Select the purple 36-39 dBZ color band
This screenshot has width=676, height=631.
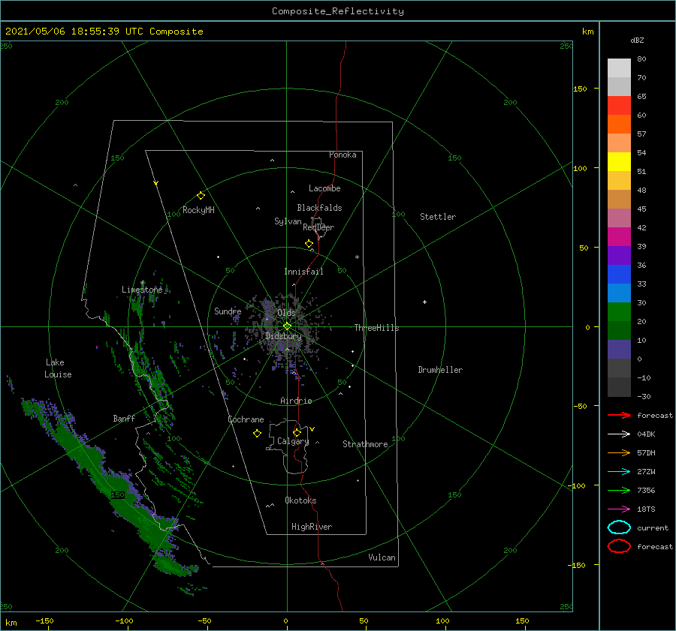[x=619, y=255]
